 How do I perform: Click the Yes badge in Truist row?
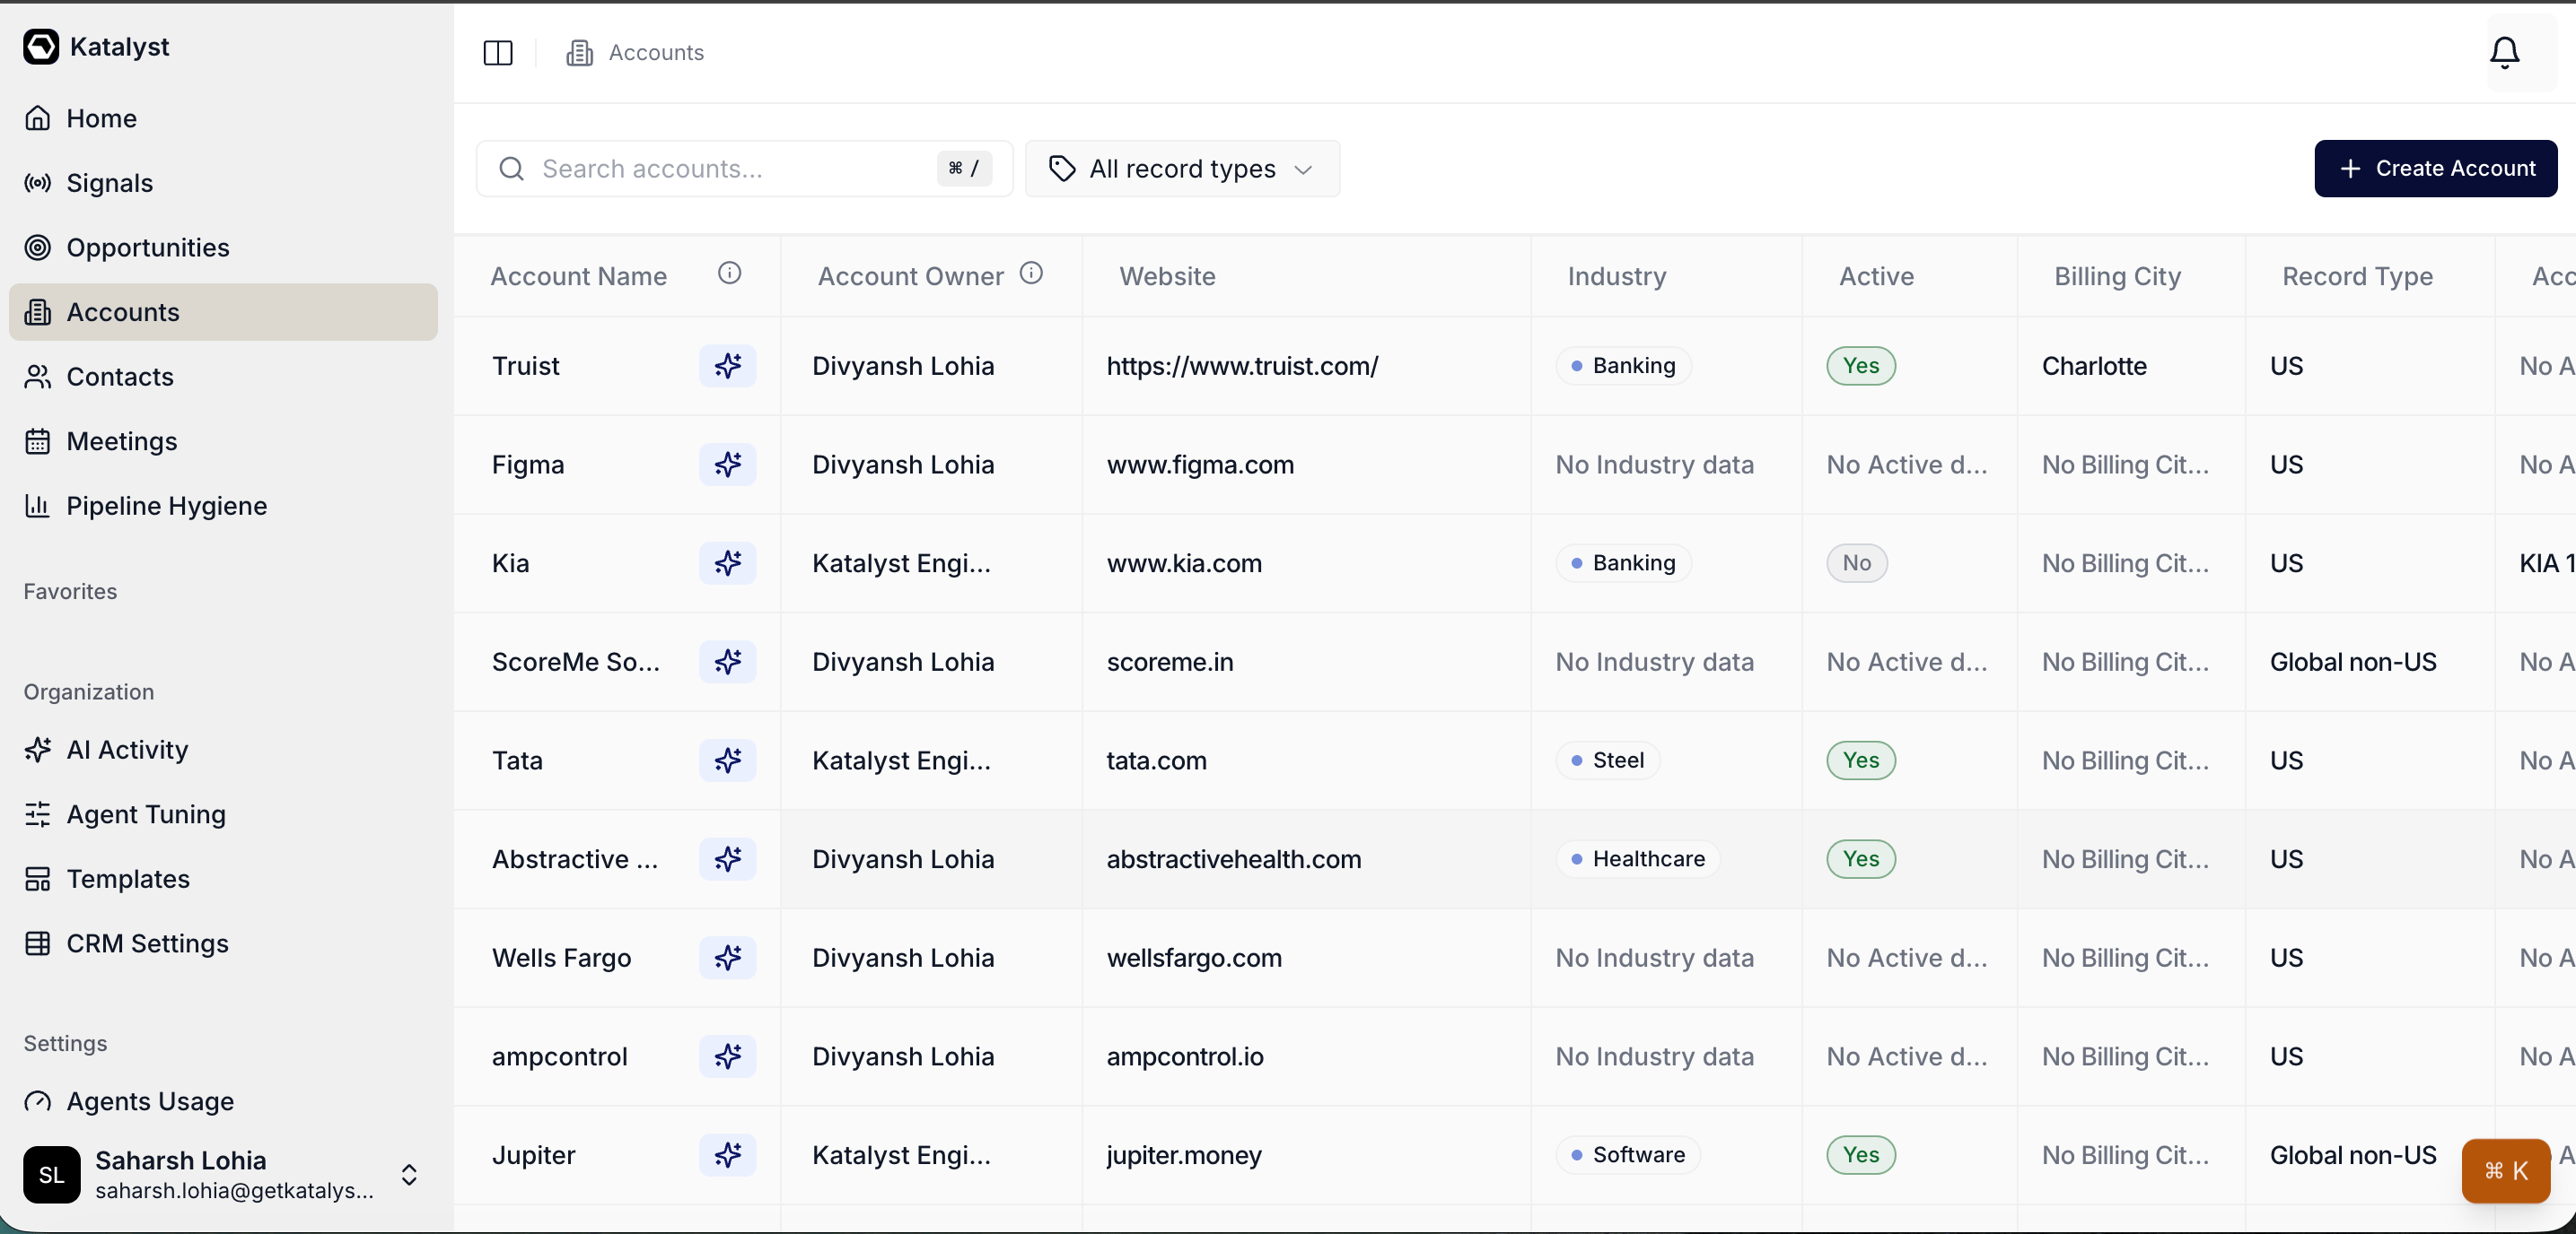(1861, 366)
